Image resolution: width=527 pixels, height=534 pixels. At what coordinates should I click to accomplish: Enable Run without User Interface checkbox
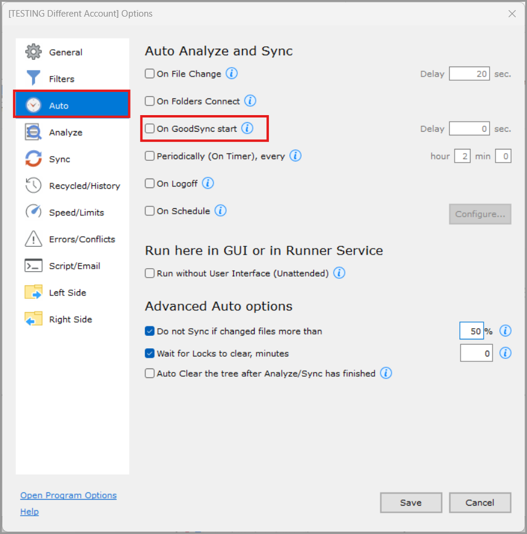point(150,273)
